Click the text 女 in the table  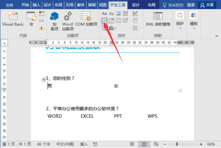click(116, 86)
